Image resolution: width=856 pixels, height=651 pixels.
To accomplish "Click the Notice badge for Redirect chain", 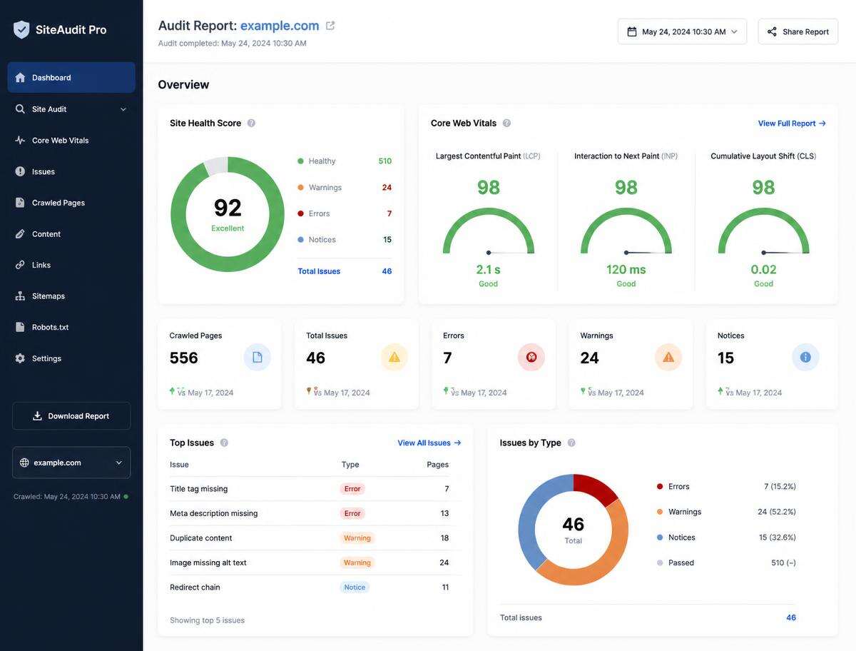I will click(x=355, y=587).
